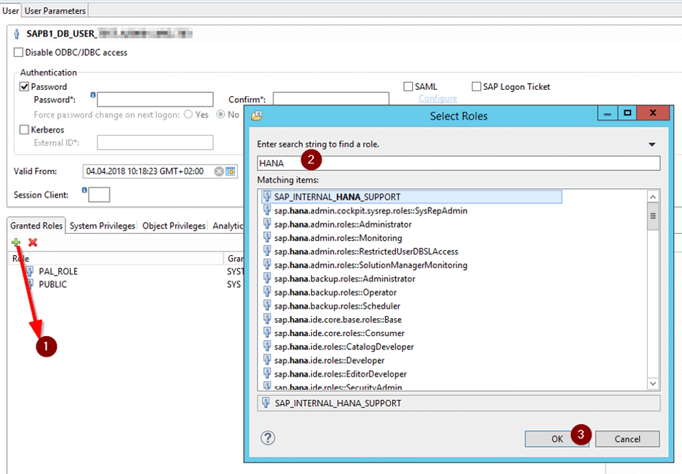Switch to the User tab
This screenshot has height=474, width=682.
pos(10,10)
